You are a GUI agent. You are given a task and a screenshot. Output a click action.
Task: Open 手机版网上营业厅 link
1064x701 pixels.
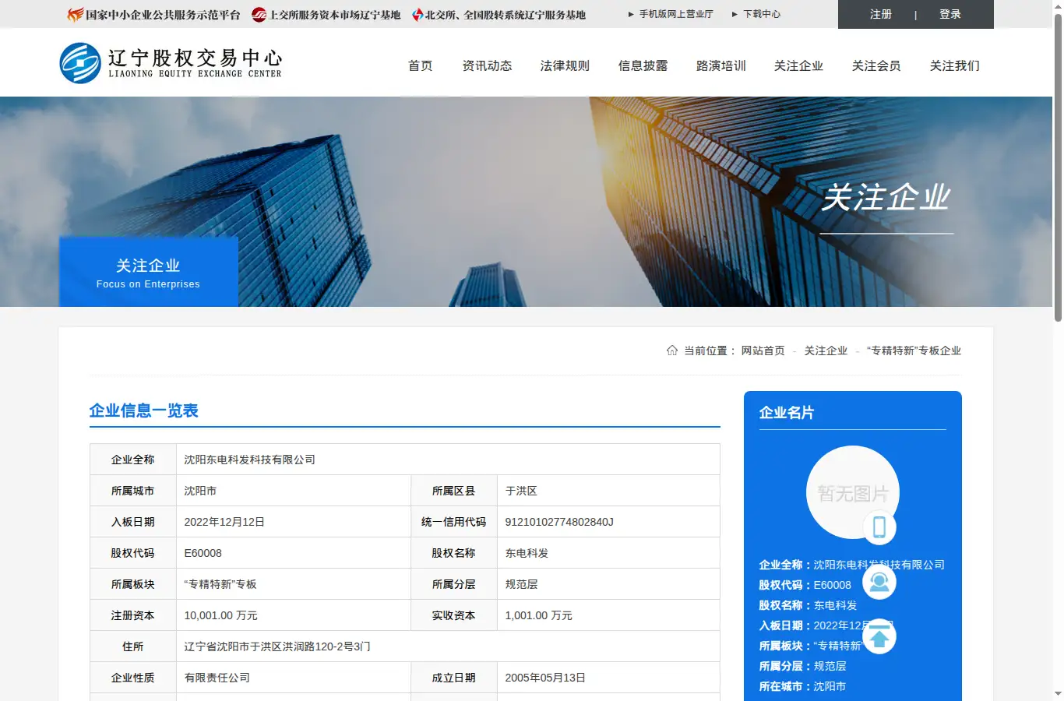(x=676, y=14)
